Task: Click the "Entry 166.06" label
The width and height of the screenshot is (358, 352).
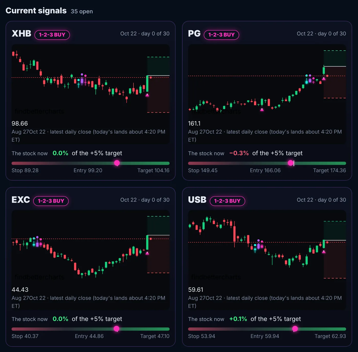Action: [x=265, y=171]
